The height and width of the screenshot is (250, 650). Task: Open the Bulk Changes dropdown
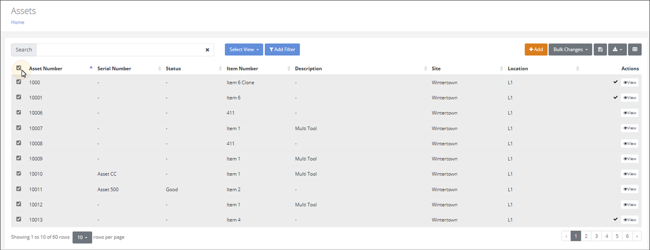(570, 50)
